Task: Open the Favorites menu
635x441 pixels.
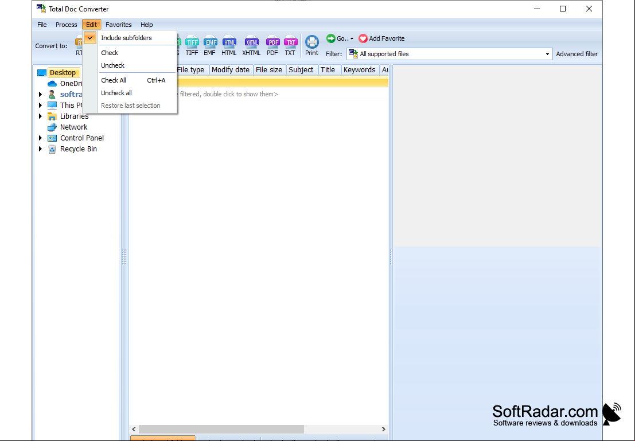Action: (x=119, y=25)
